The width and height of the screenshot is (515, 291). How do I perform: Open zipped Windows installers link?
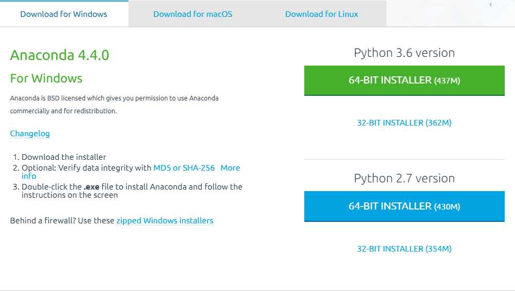[x=165, y=221]
